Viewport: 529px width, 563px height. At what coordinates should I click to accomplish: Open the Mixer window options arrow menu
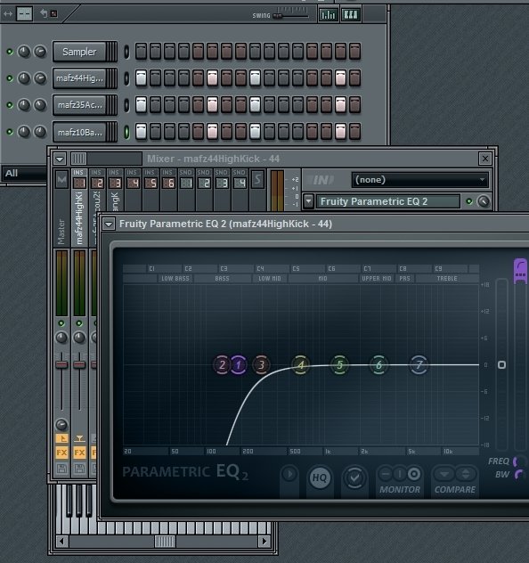pyautogui.click(x=60, y=159)
